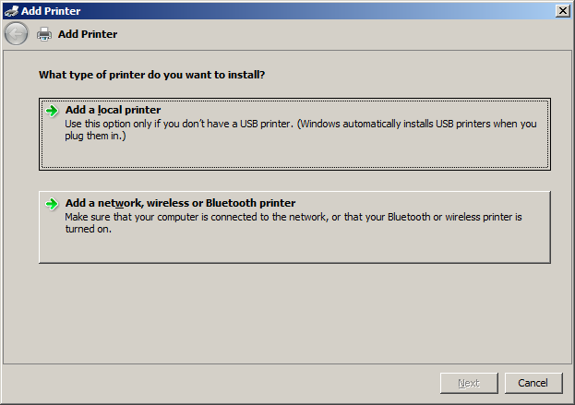Cancel the Add Printer wizard
This screenshot has height=405, width=575.
click(533, 383)
